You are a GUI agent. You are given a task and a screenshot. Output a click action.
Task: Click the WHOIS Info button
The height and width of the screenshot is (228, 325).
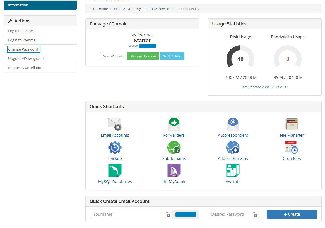[172, 56]
